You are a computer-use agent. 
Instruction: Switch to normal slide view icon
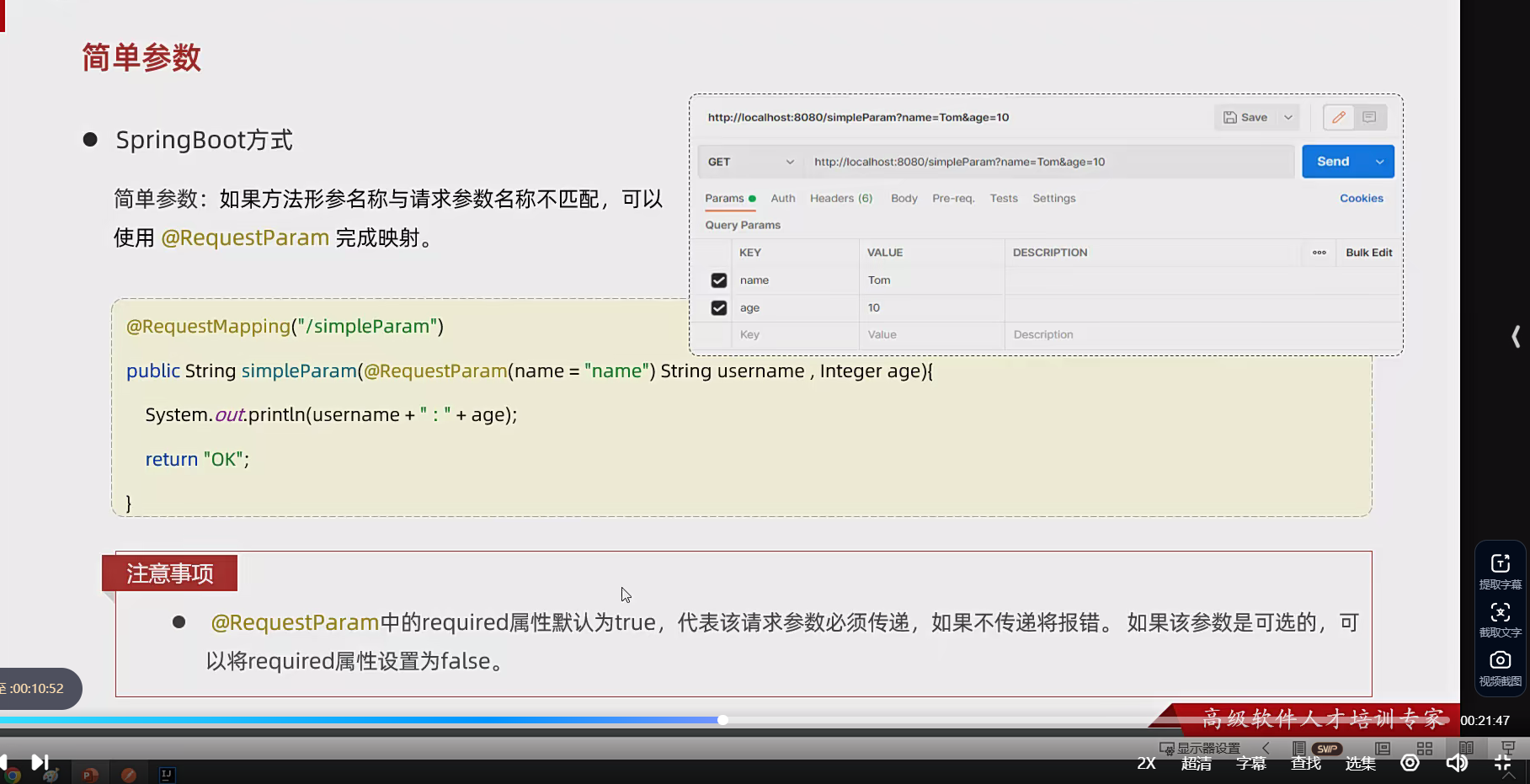coord(1383,749)
